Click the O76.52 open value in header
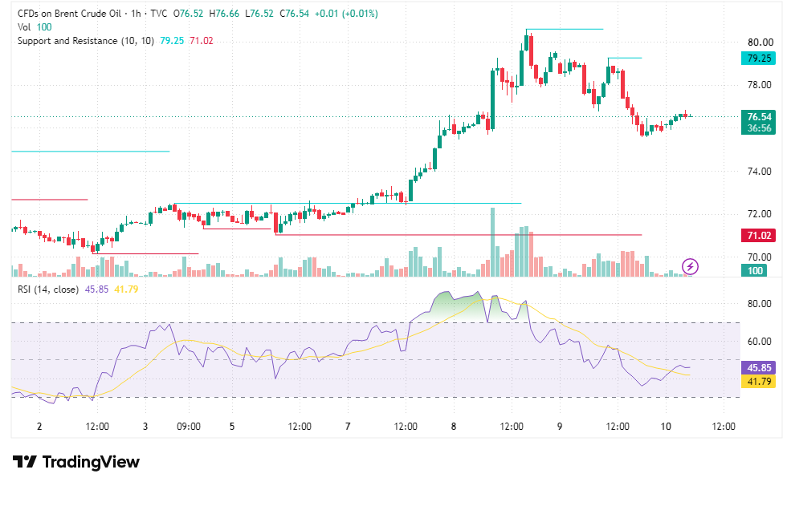787x506 pixels. click(x=188, y=14)
